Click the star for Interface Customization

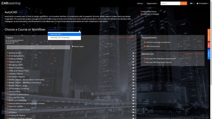(x=133, y=95)
